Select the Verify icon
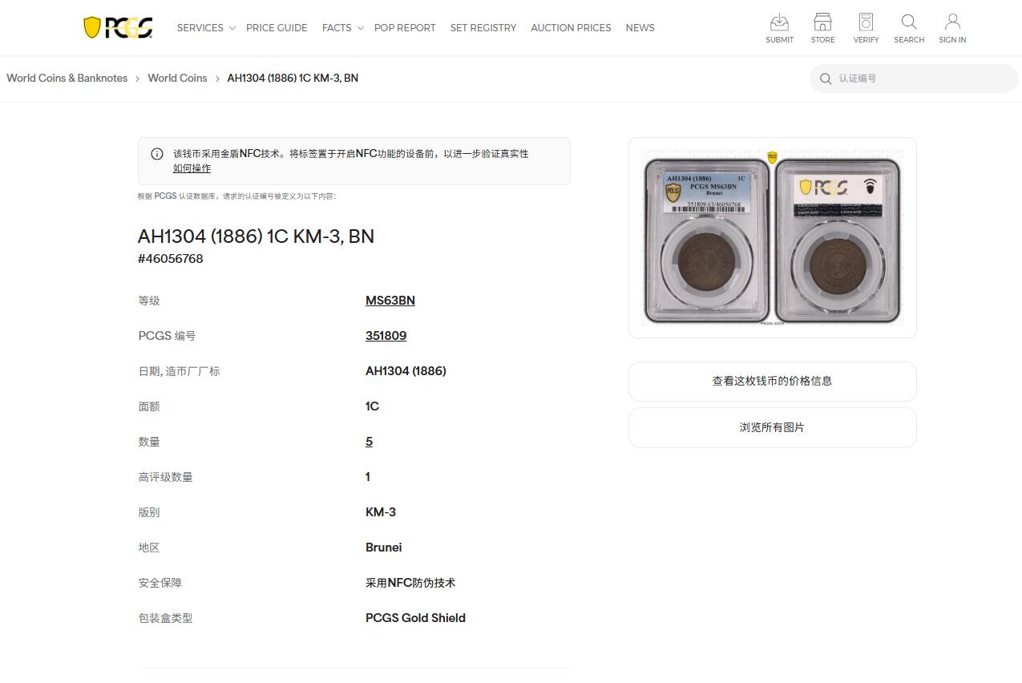This screenshot has height=683, width=1022. (x=866, y=28)
